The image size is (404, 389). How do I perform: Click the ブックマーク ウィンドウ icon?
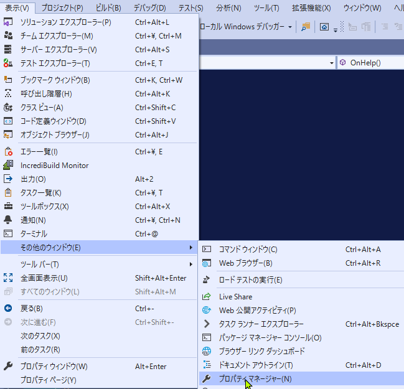(x=8, y=80)
